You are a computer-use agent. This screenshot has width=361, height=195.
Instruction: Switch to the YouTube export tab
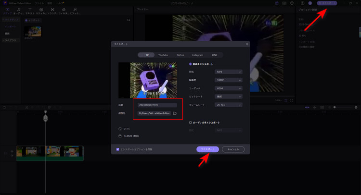(164, 55)
